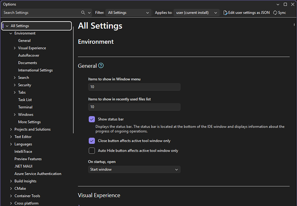Click the help icon next to General
The width and height of the screenshot is (297, 206).
101,66
